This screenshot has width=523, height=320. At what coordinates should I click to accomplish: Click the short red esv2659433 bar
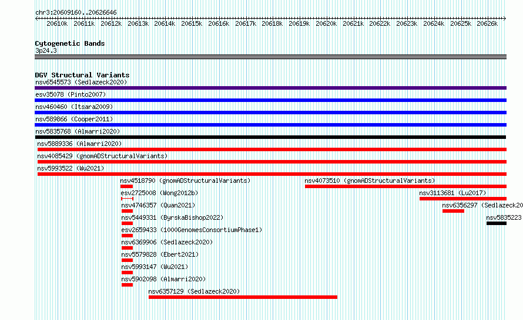(127, 236)
